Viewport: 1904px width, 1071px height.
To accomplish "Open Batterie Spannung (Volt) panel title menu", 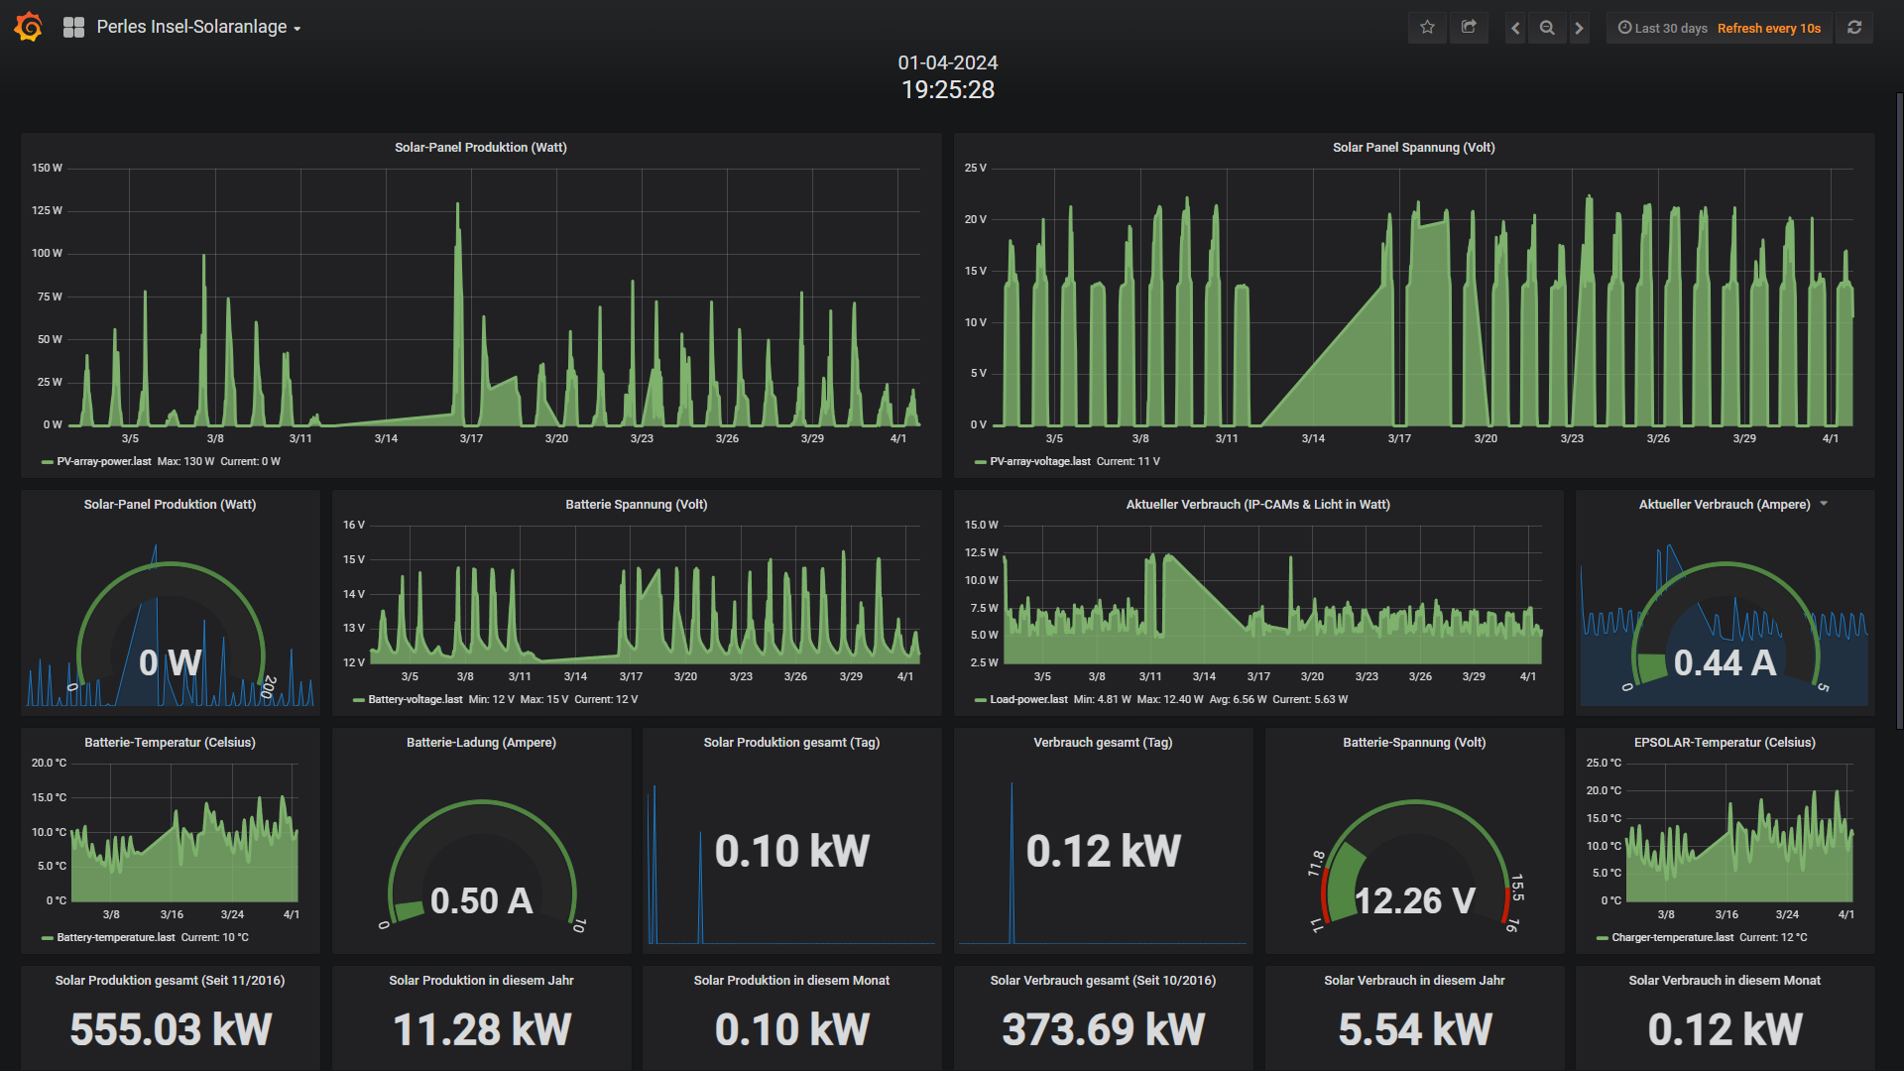I will [636, 504].
